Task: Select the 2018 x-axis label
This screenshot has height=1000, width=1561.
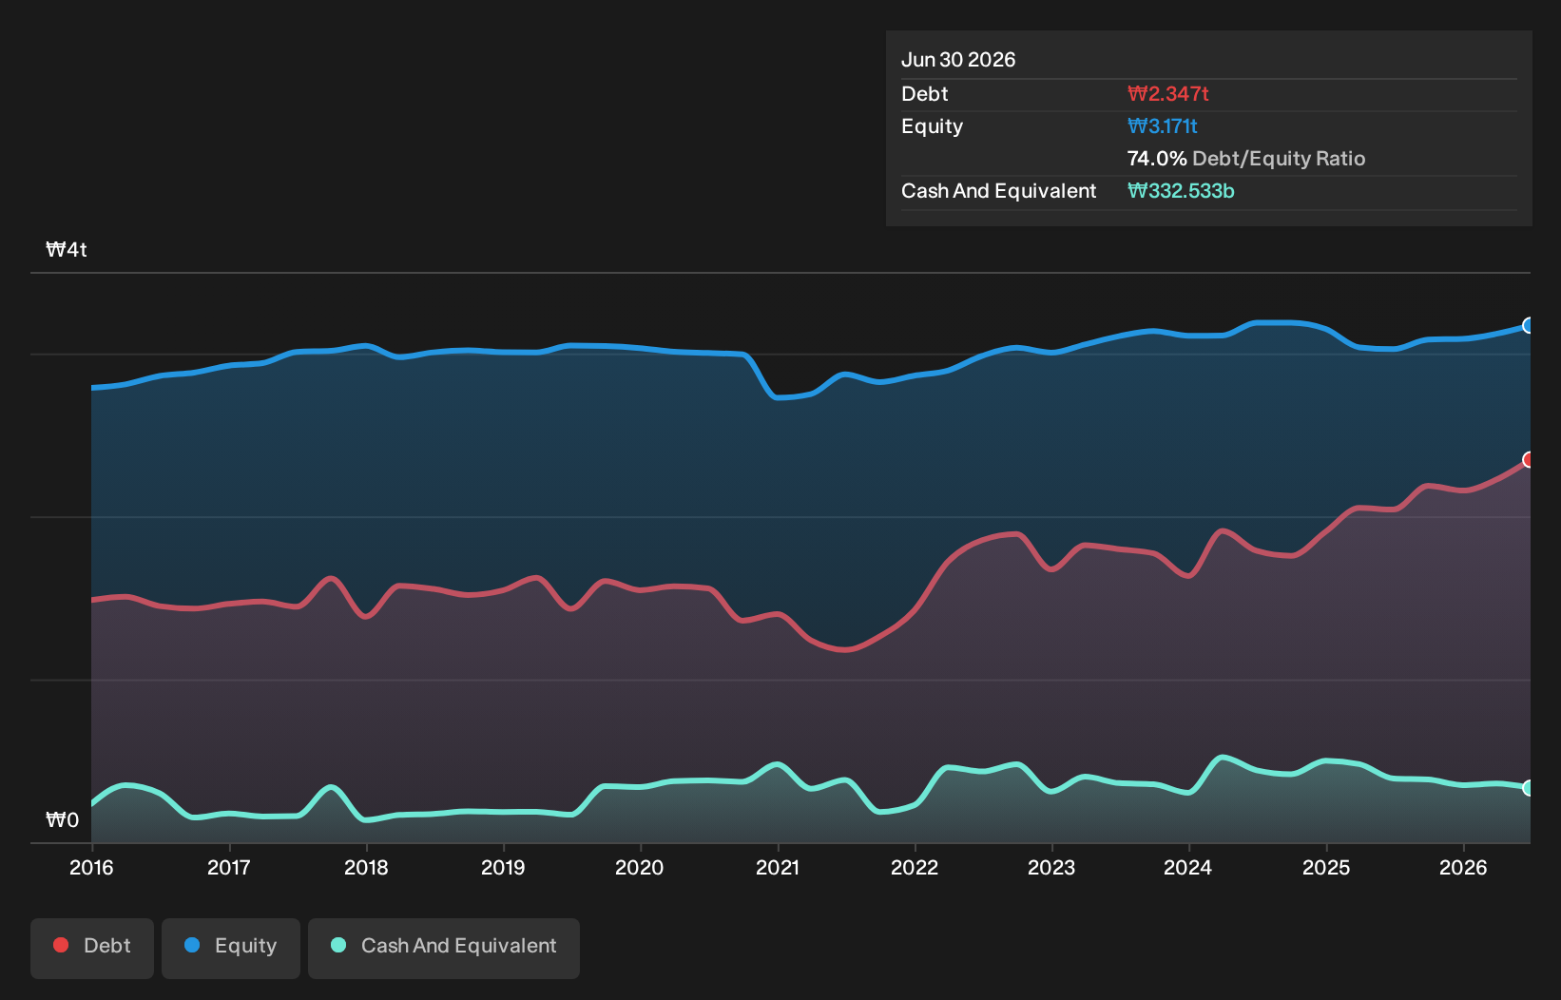Action: click(366, 868)
